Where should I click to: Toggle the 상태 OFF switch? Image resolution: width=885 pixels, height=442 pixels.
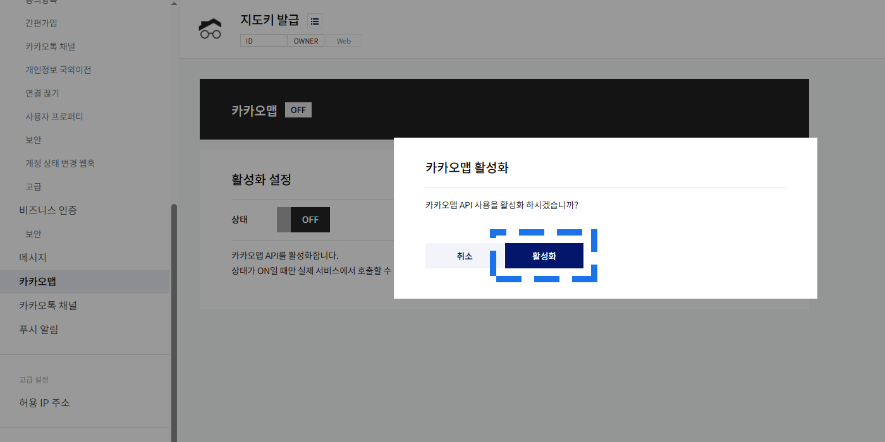[x=303, y=220]
